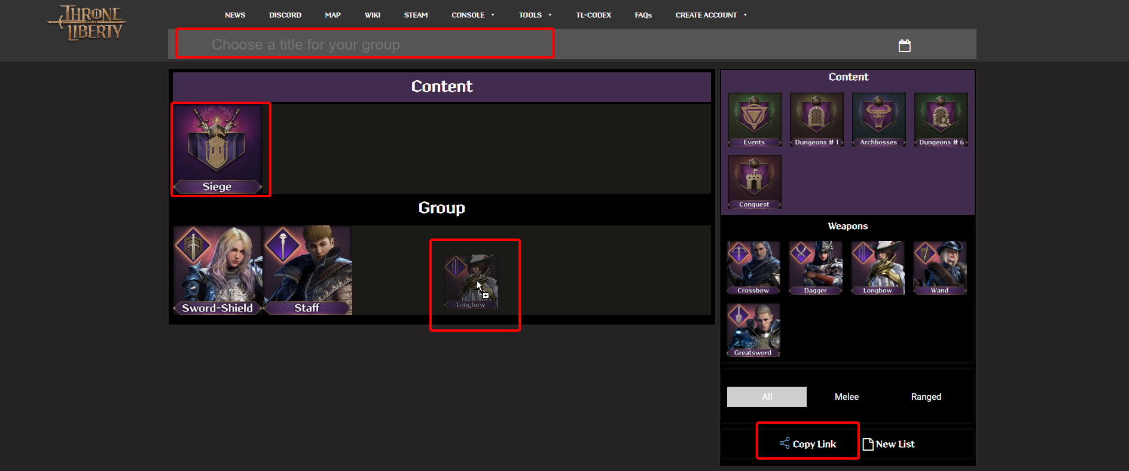Pick the Conquest content icon
Screen dimensions: 1129x471
(755, 182)
